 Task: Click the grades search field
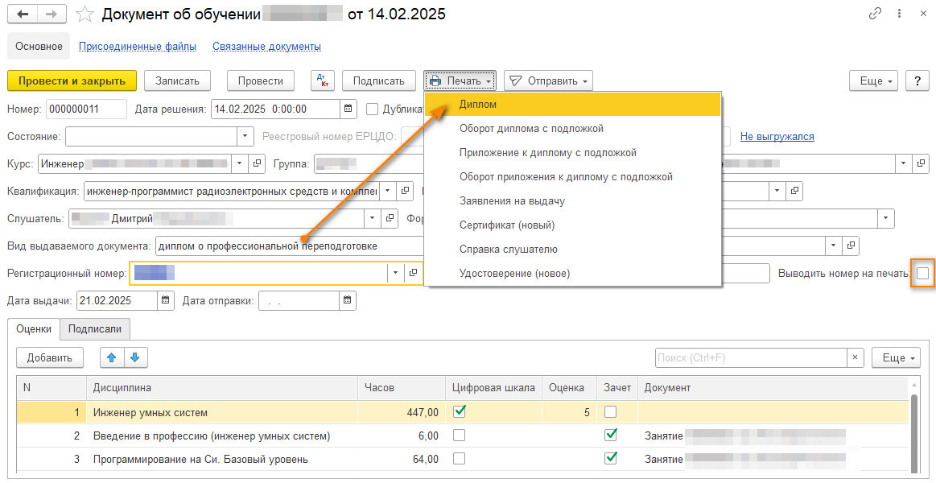click(750, 357)
